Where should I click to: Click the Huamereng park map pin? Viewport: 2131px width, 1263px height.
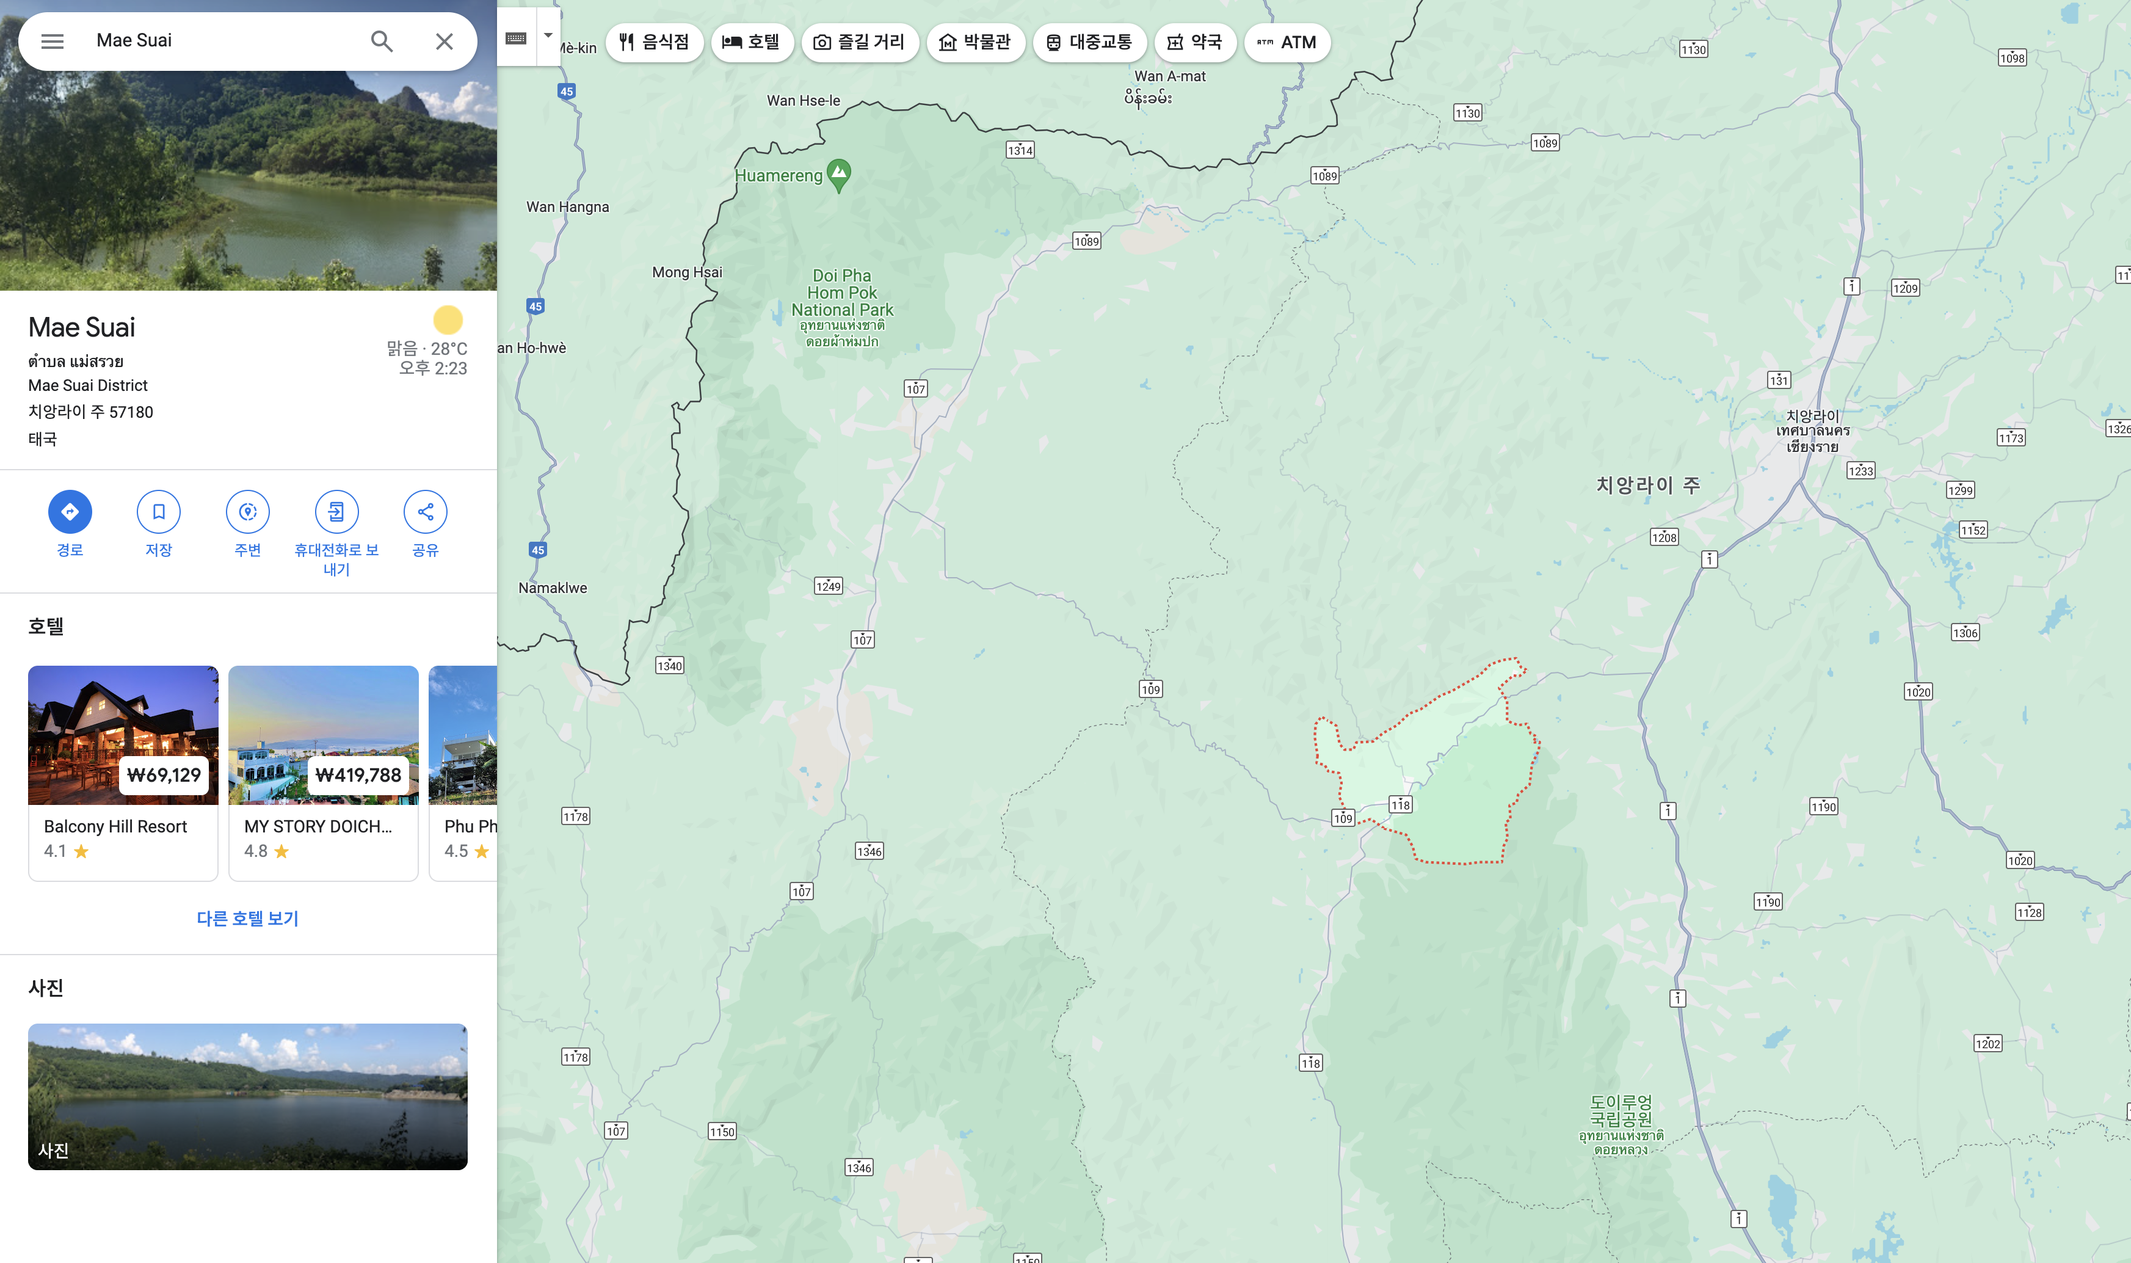pos(839,173)
